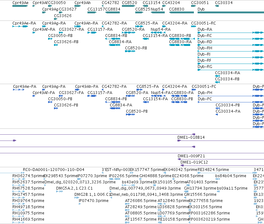Select the DME1-019C12 clone label
Viewport: 264px width, 224px height.
(x=194, y=162)
